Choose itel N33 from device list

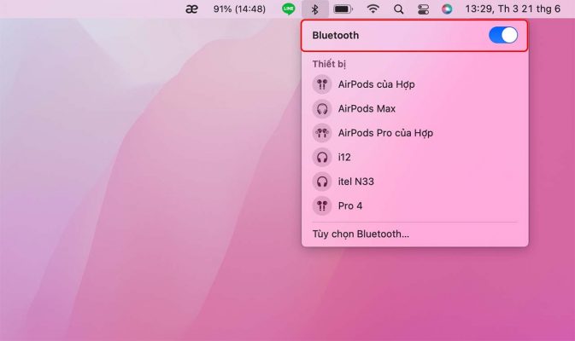pyautogui.click(x=355, y=182)
